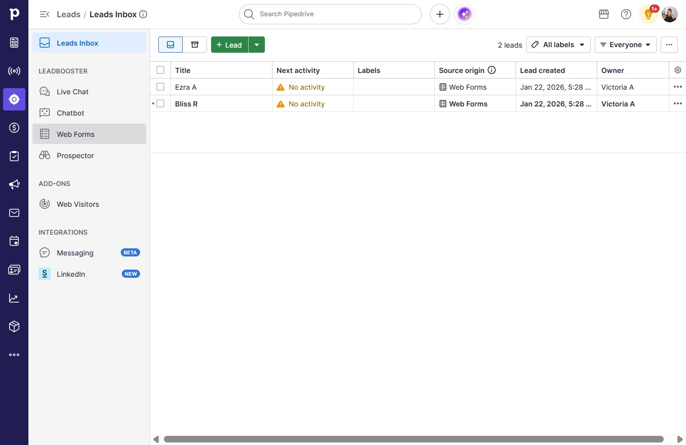Screen dimensions: 686x445
Task: Click the Labels column header
Action: [394, 70]
